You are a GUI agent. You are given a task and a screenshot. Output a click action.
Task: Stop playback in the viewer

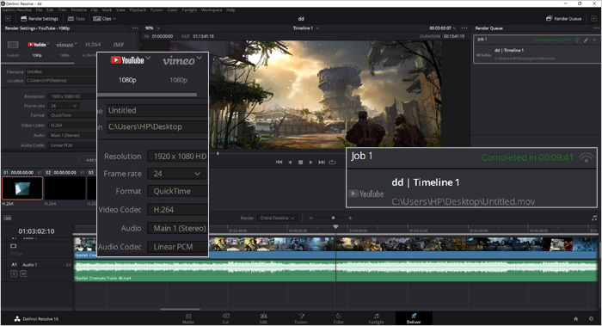pyautogui.click(x=301, y=162)
